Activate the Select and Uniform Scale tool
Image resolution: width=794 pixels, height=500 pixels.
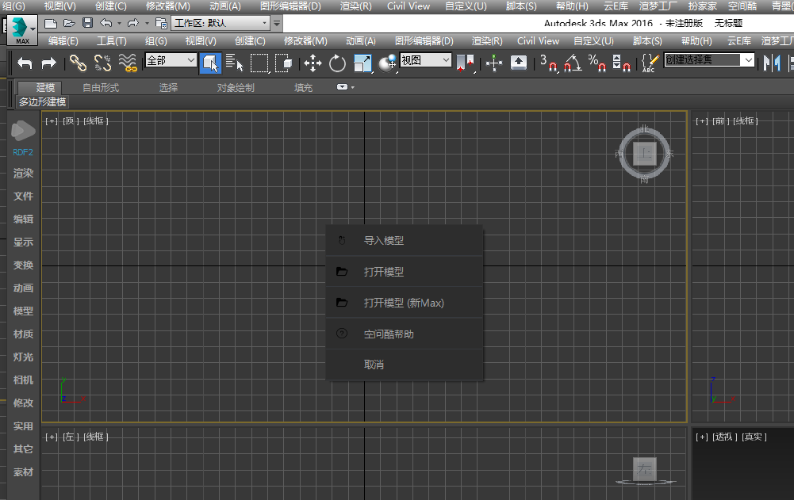point(362,63)
